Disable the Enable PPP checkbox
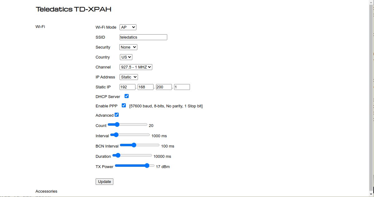This screenshot has width=374, height=197. 124,106
